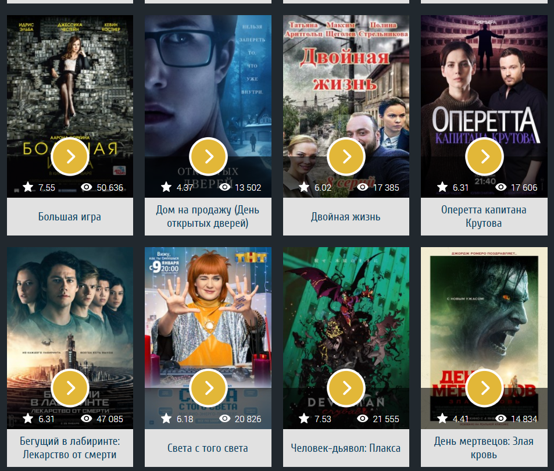Click the play arrow on Человек-дьявол poster

346,388
